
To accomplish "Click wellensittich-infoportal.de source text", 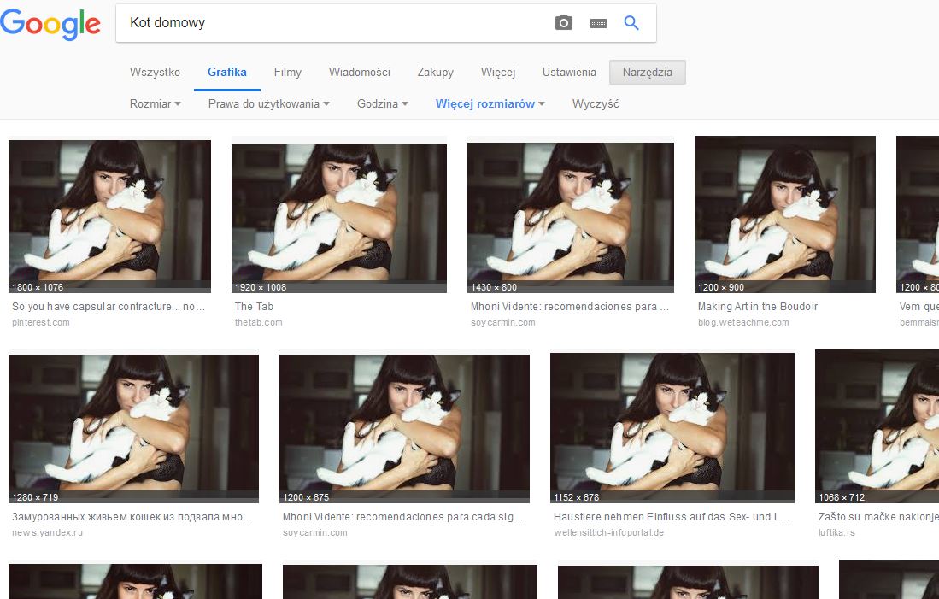I will coord(608,532).
